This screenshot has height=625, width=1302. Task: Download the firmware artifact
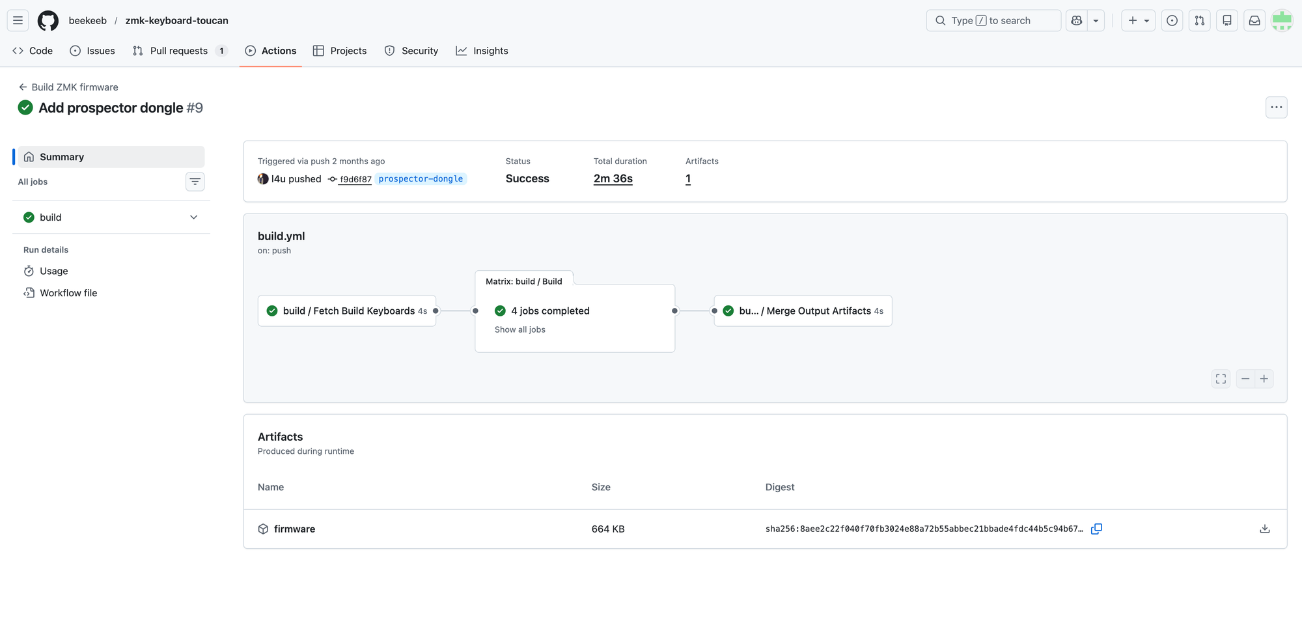[x=1264, y=529]
